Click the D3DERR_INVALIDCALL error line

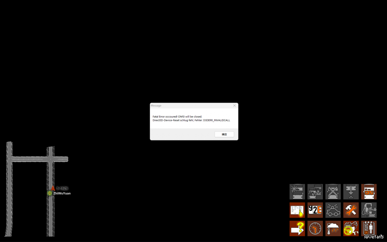point(191,120)
